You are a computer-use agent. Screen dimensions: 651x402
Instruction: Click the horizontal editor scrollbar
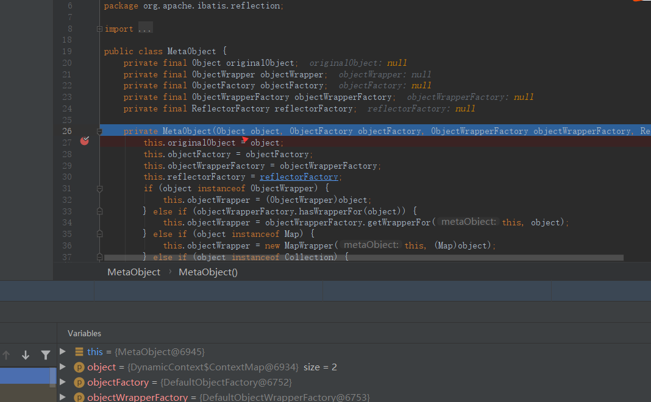(364, 258)
